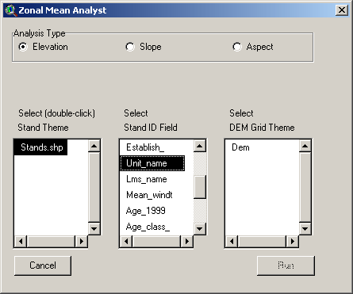This screenshot has width=353, height=294.
Task: Click the down arrow of DEM Grid Theme scrollbar
Action: (305, 228)
